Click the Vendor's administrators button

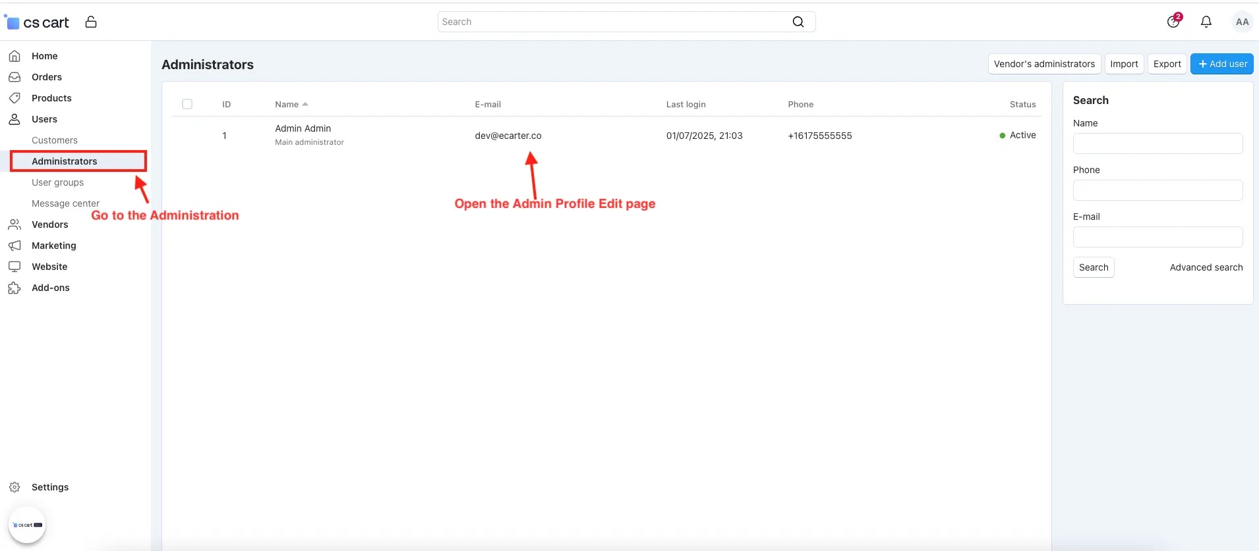coord(1044,64)
